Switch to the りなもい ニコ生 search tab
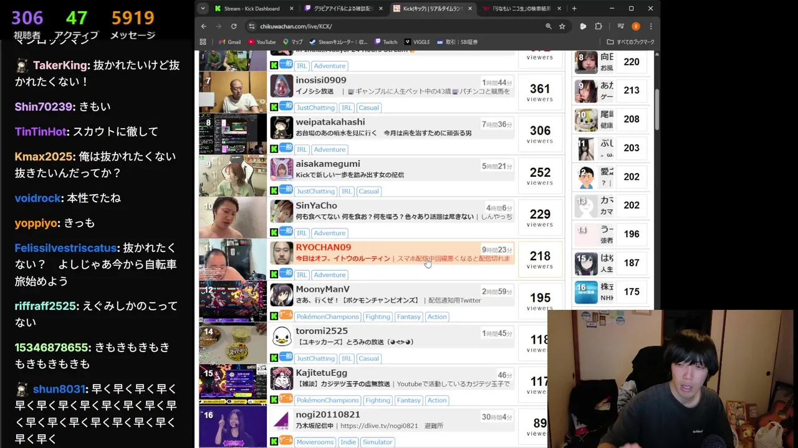This screenshot has height=448, width=798. pos(522,9)
